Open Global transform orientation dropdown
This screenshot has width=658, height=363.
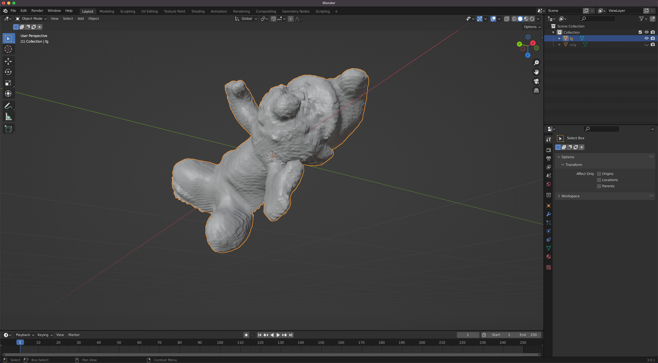246,19
